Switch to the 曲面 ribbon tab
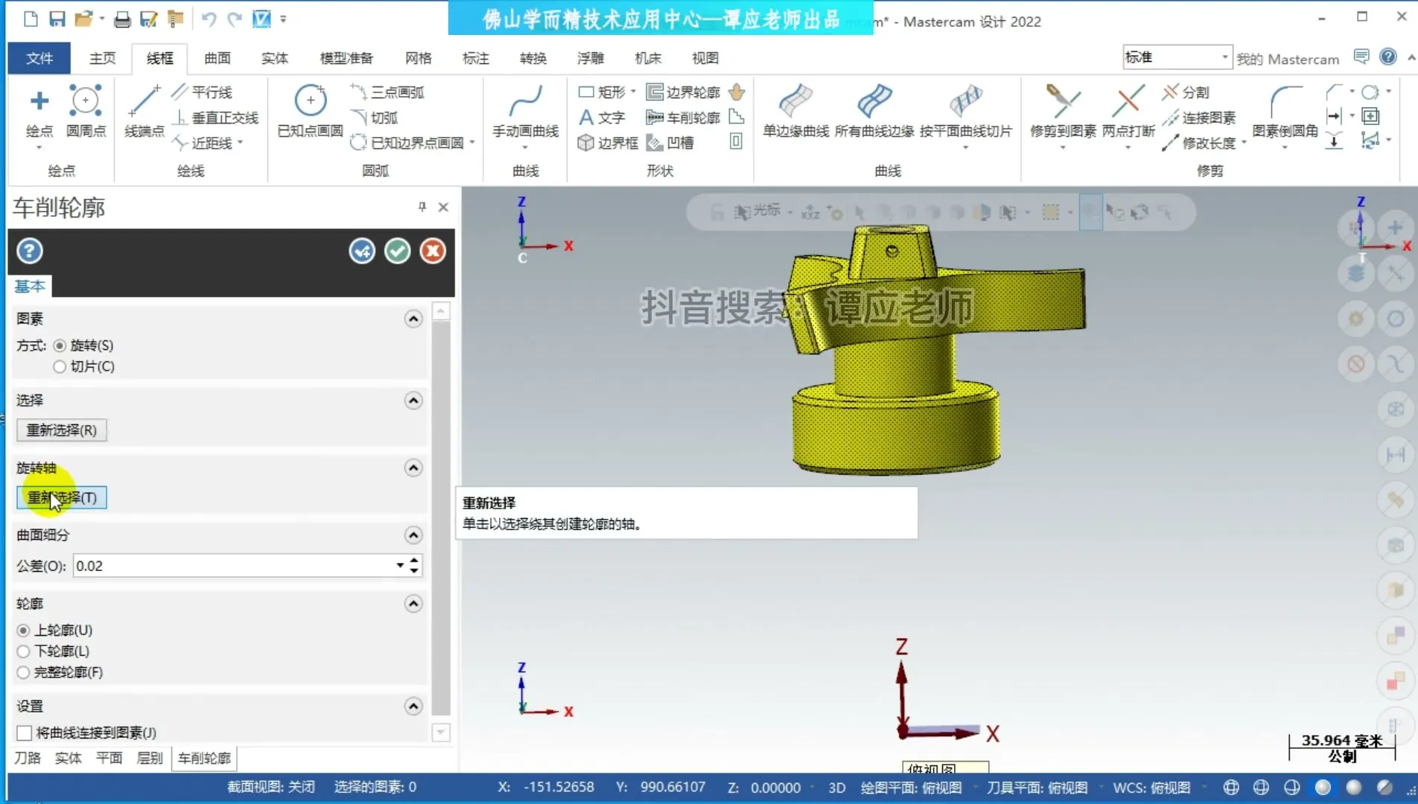Image resolution: width=1418 pixels, height=804 pixels. [x=217, y=58]
